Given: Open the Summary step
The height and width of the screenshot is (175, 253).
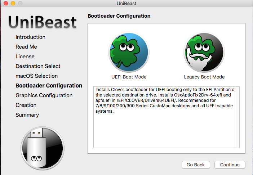Looking at the screenshot, I should (x=27, y=115).
